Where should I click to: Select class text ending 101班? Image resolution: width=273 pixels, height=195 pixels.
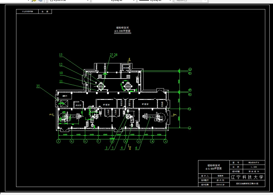247,184
